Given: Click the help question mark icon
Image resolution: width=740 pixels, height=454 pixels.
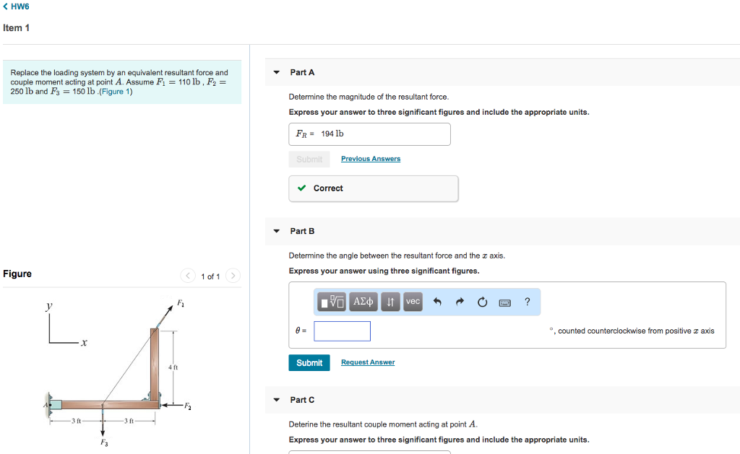Looking at the screenshot, I should point(528,302).
